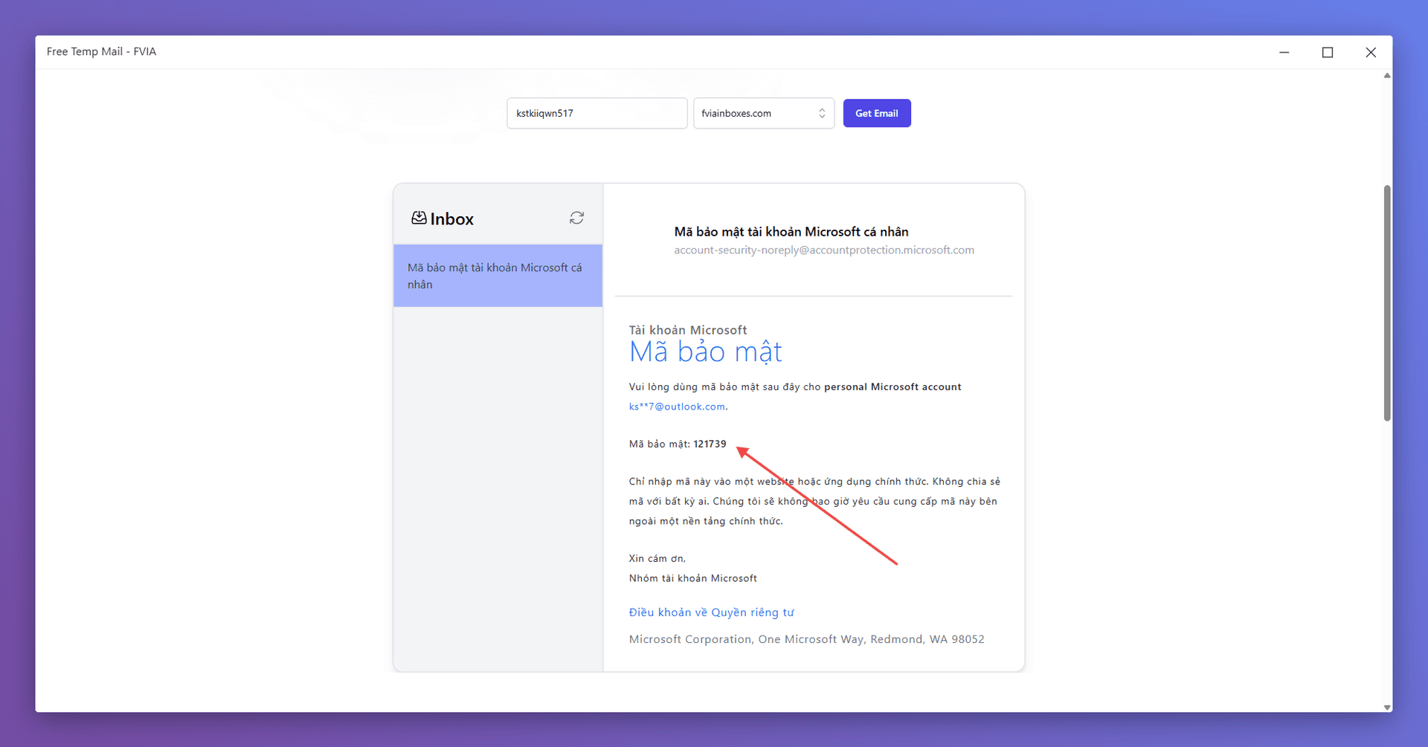
Task: Click the vertical scrollbar thumb
Action: point(1386,303)
